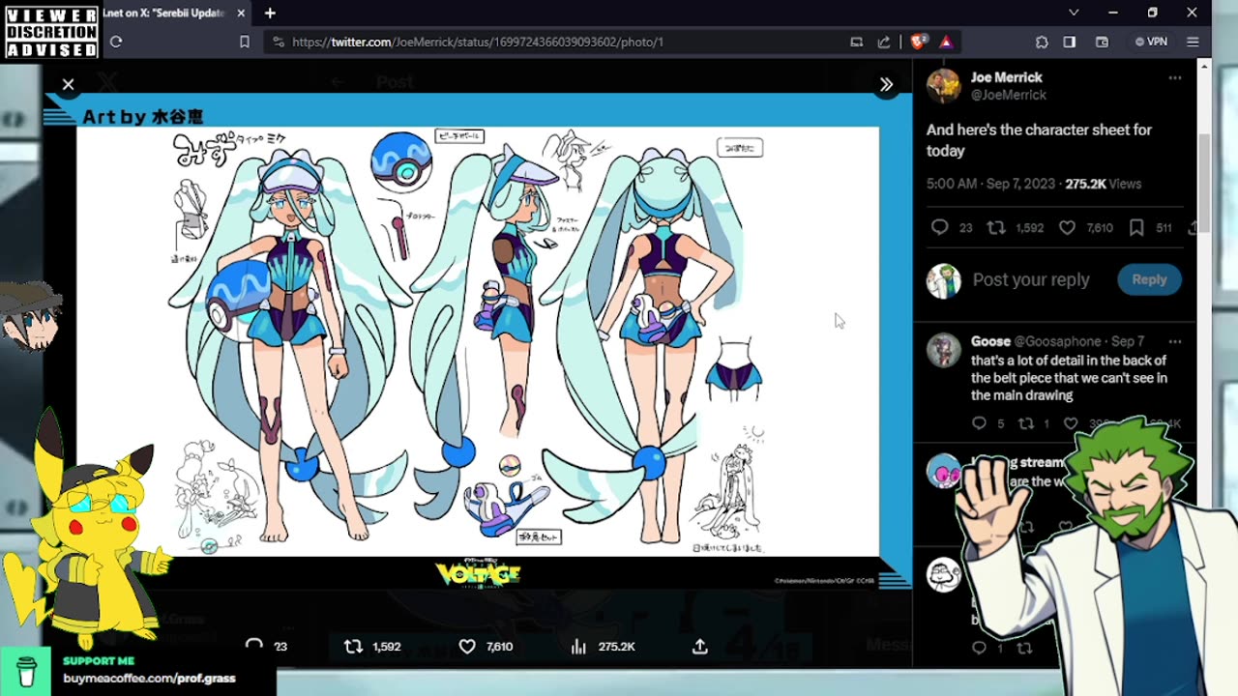Repost Goose's comment via the icon with 1
The width and height of the screenshot is (1238, 696).
(1026, 423)
